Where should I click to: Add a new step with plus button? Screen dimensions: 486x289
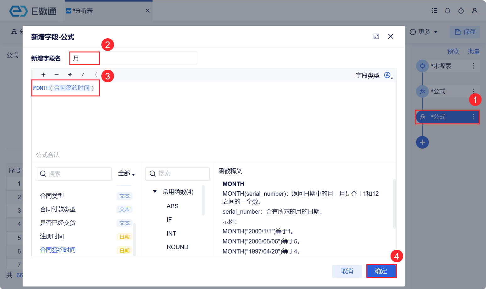pos(423,142)
